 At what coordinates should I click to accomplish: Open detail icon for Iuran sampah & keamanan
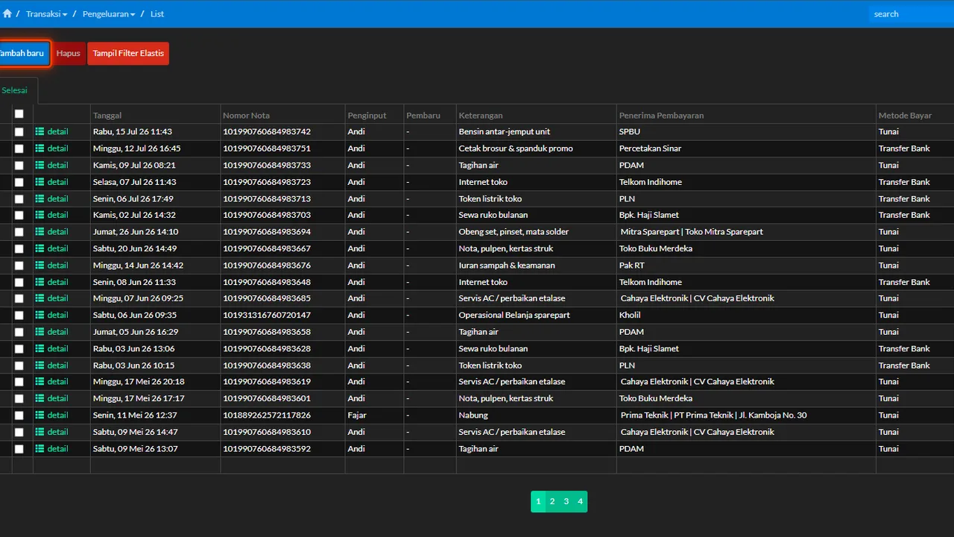click(x=40, y=266)
